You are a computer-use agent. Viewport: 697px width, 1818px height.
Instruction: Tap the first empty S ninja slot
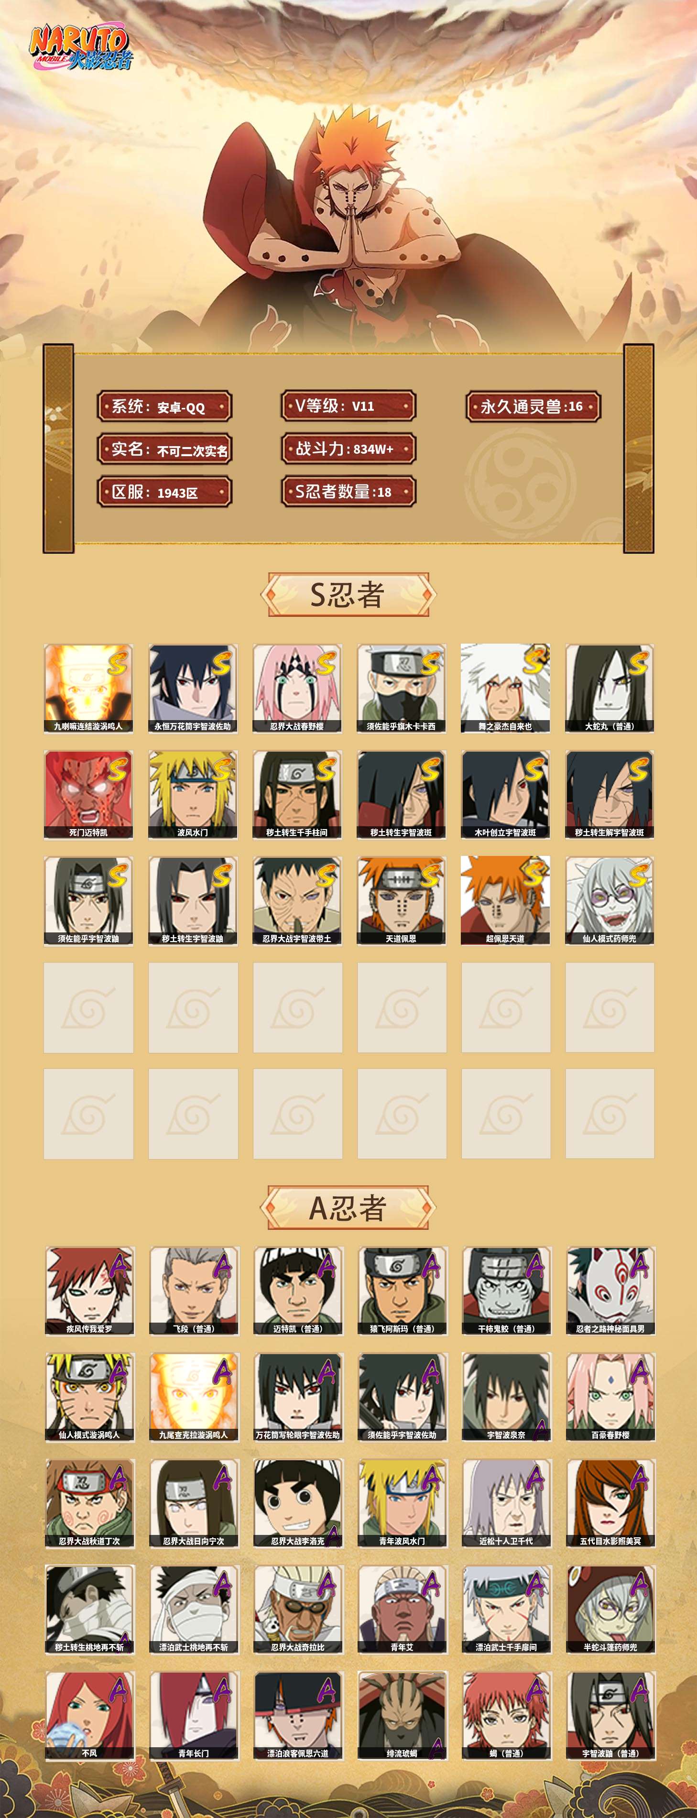[88, 1008]
